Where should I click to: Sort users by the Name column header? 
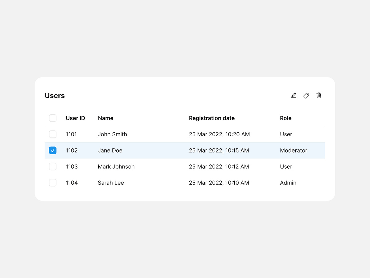point(105,118)
